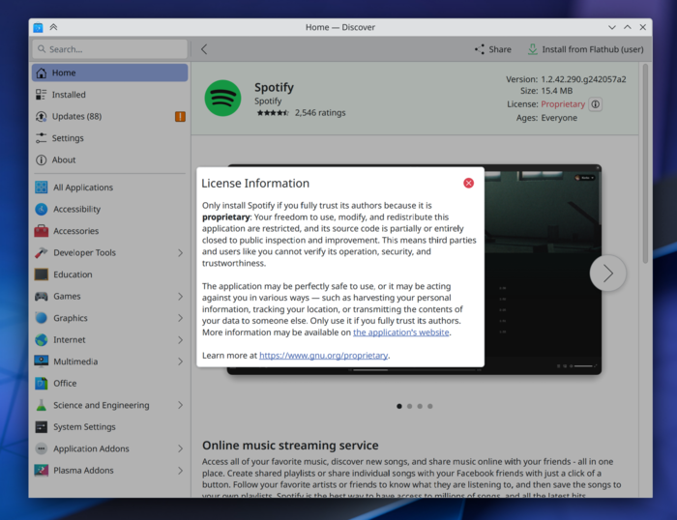Select the Home sidebar entry

109,72
